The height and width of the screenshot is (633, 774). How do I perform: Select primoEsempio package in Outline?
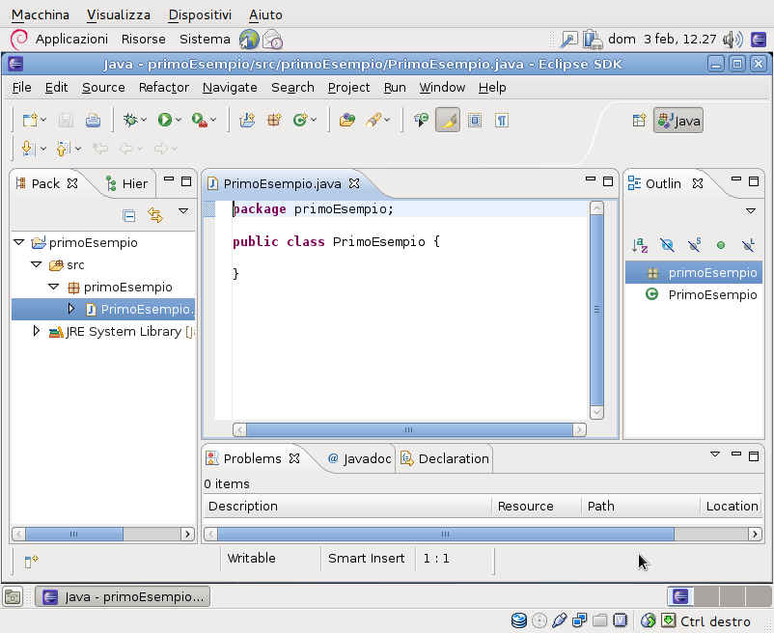click(695, 272)
